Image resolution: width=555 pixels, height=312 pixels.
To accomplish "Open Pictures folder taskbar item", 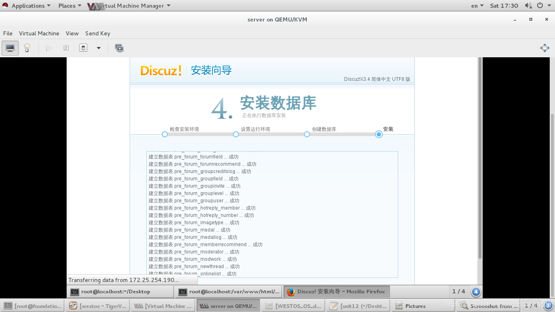I will click(x=424, y=306).
